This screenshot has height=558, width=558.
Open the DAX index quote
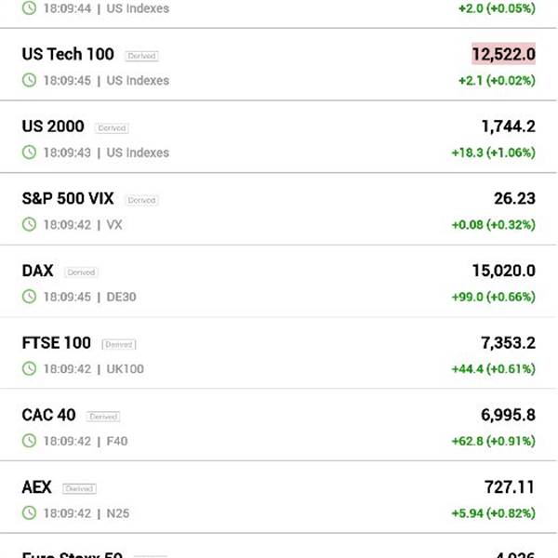tap(279, 282)
